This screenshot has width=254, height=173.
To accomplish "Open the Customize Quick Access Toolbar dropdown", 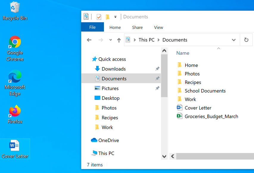I will pos(115,17).
